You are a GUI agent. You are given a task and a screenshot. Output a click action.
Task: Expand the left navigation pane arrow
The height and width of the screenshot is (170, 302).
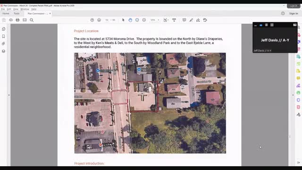(x=9, y=95)
